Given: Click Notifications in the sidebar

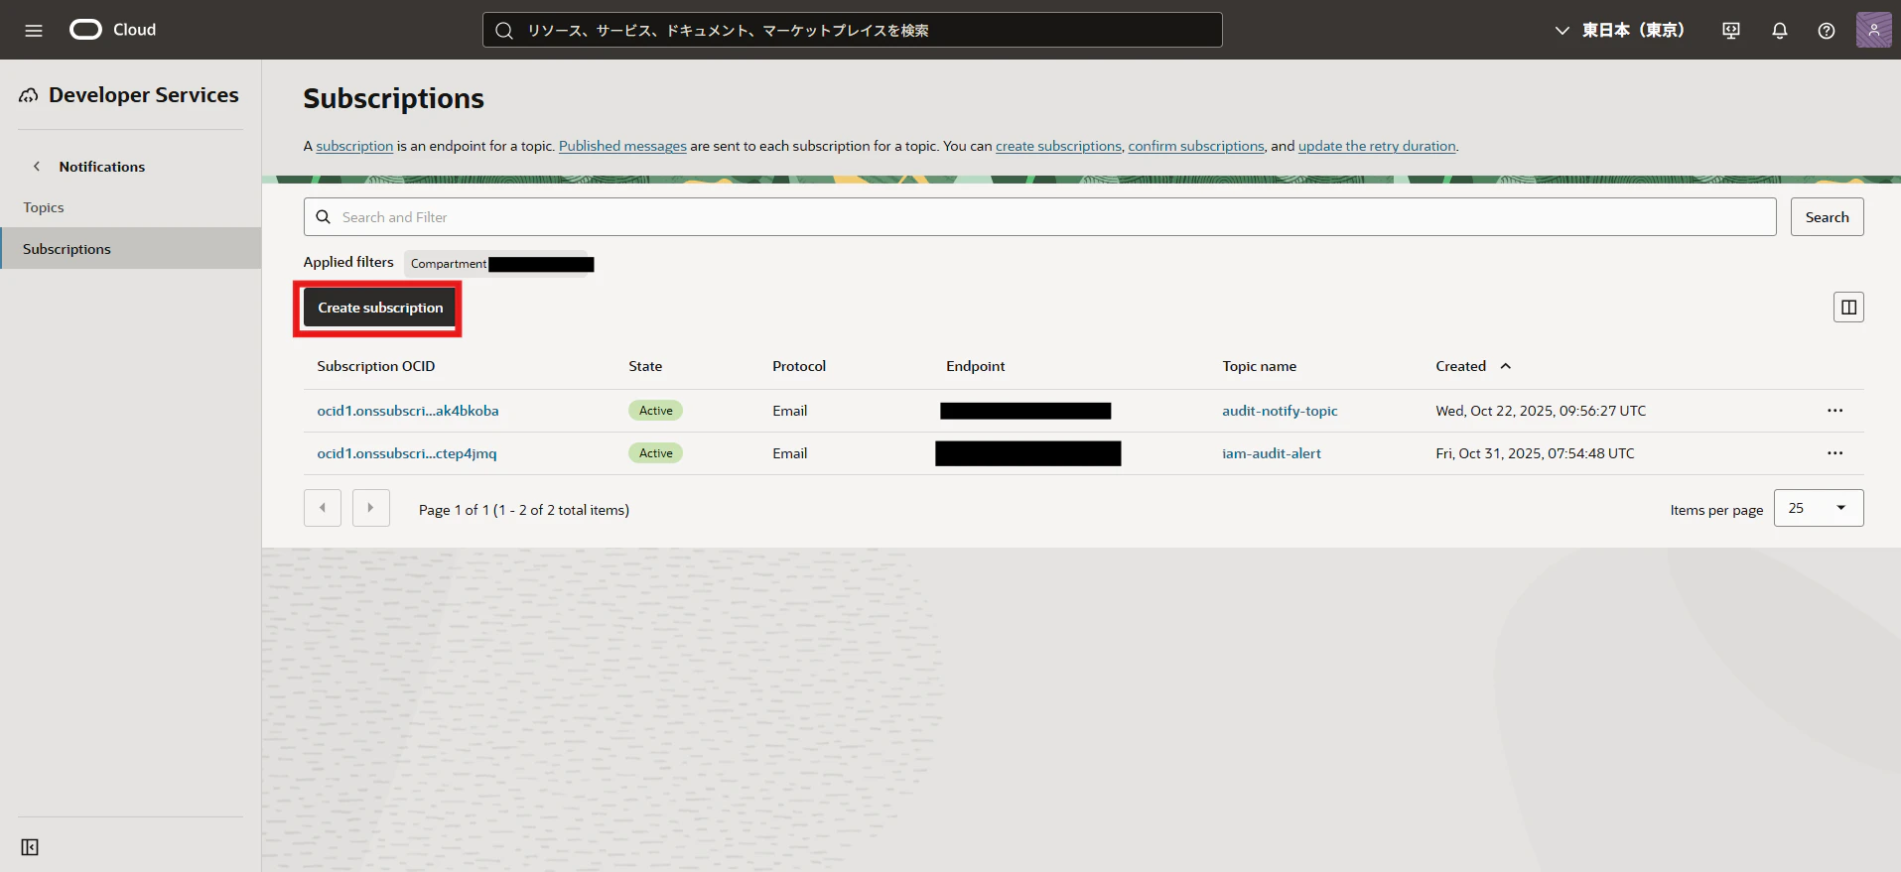Looking at the screenshot, I should tap(102, 167).
